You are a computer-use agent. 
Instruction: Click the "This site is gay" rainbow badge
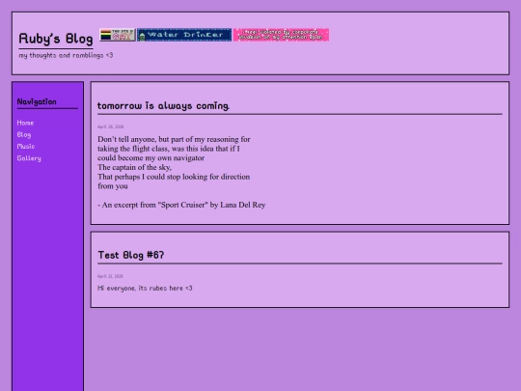(118, 35)
